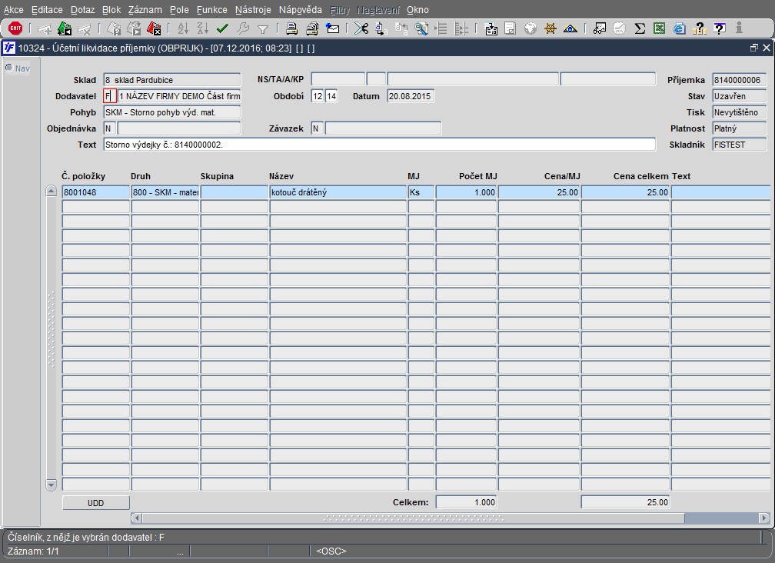Click the Stav field Uzavřen
775x563 pixels.
pos(740,96)
